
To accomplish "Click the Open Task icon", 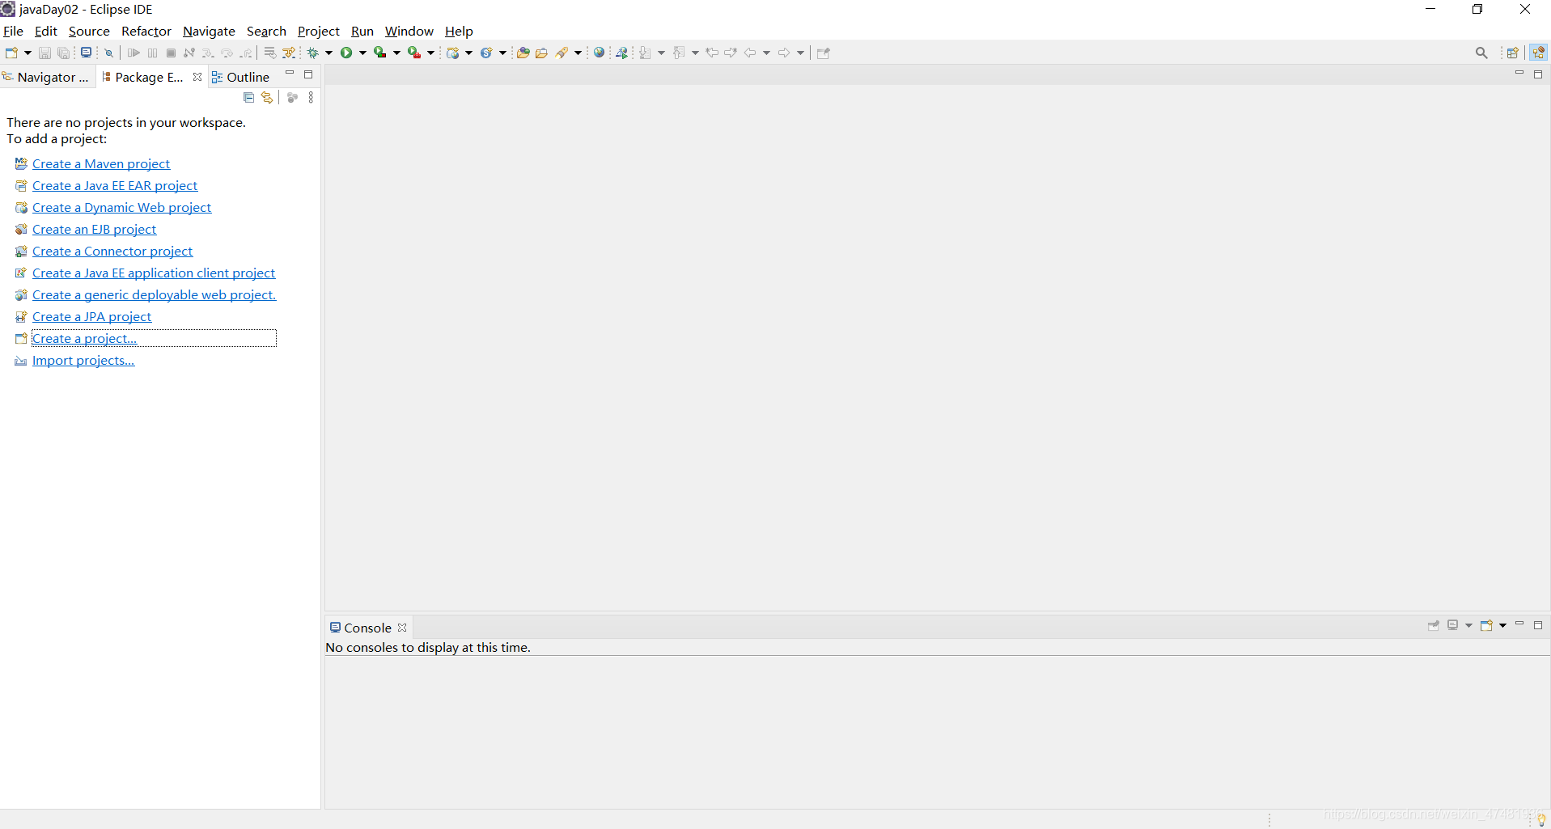I will click(542, 53).
